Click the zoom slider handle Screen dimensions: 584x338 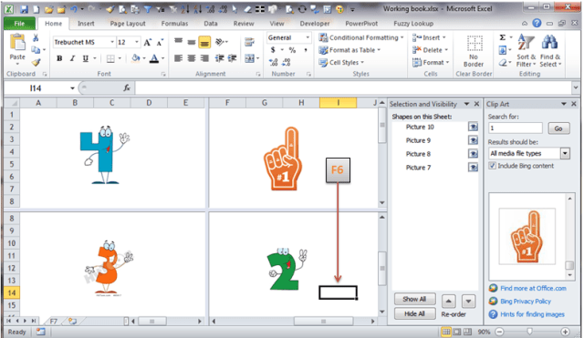[x=529, y=332]
